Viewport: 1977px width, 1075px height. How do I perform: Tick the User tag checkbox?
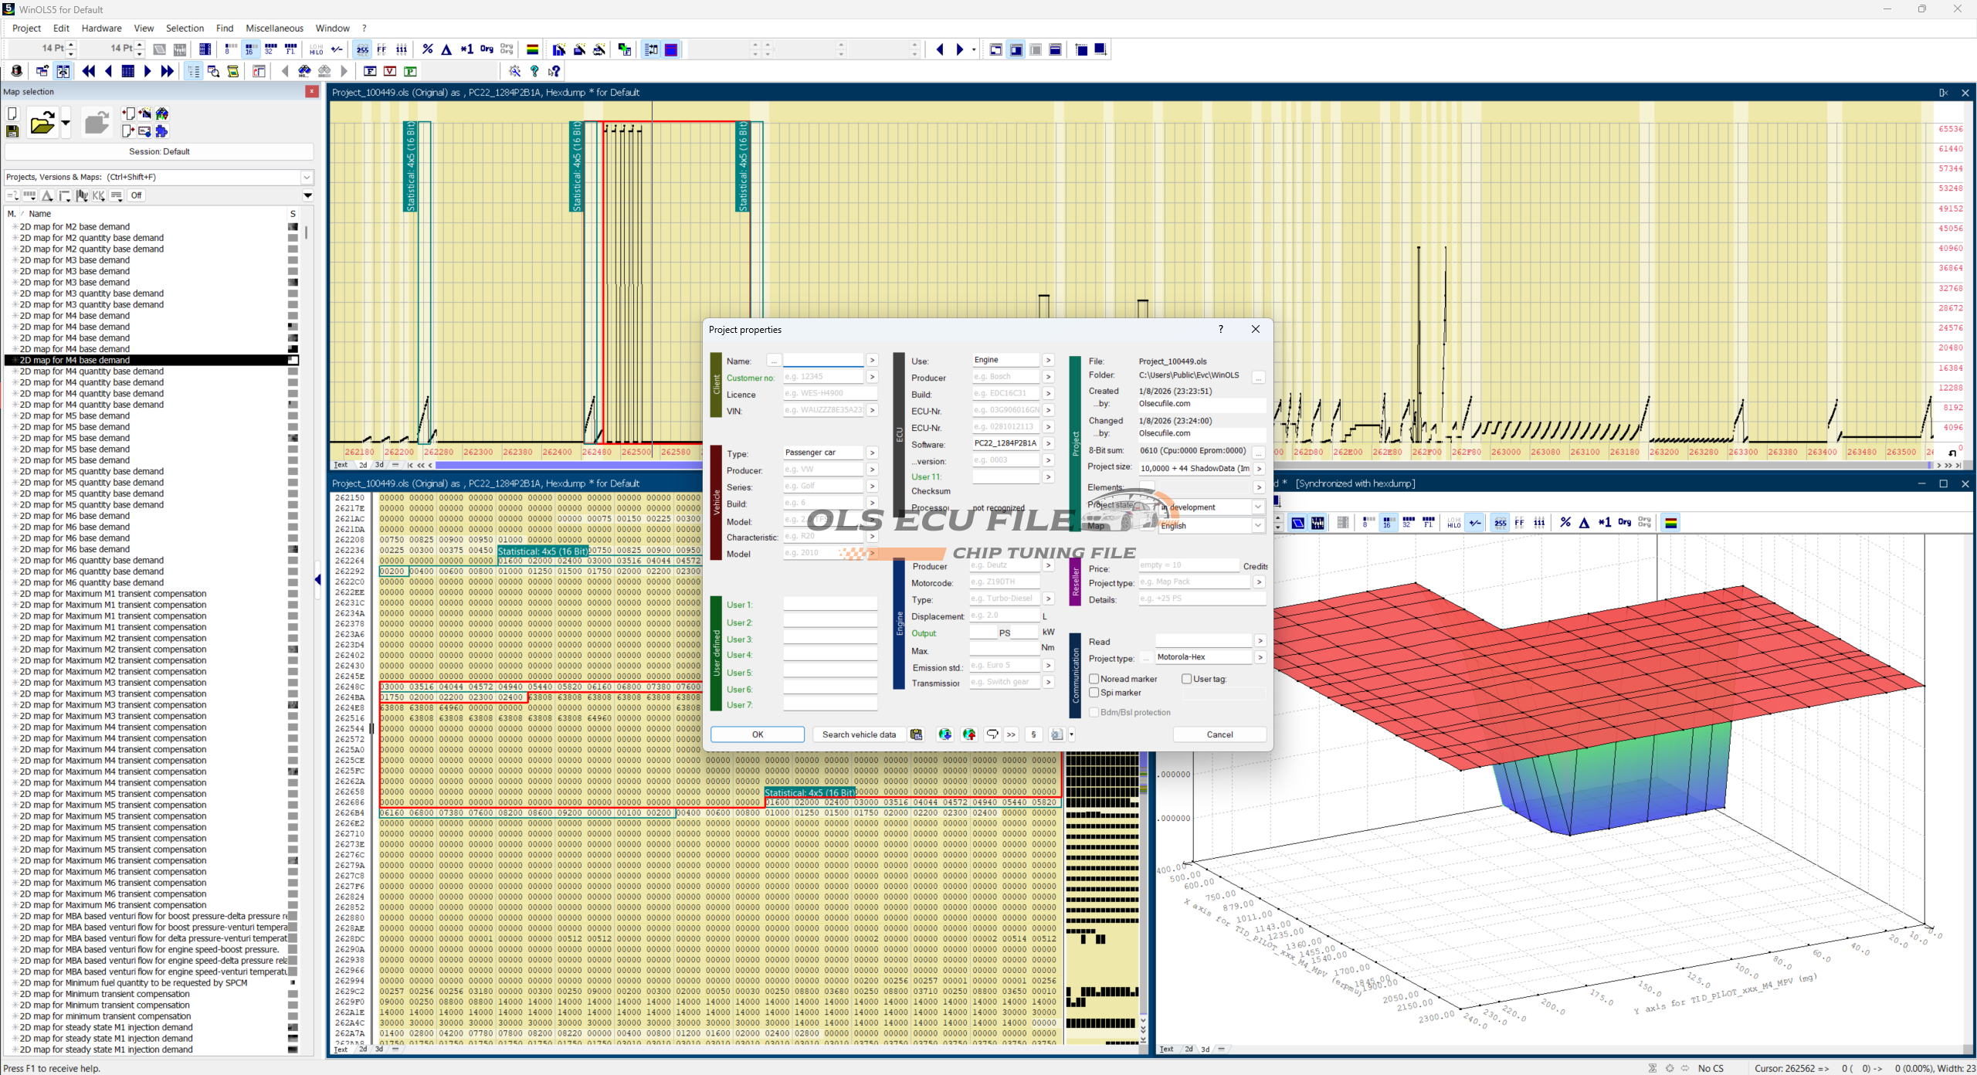[x=1187, y=679]
